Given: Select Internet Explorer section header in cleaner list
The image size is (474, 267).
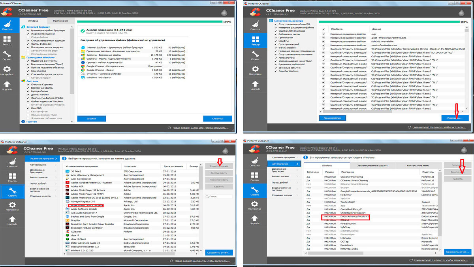Looking at the screenshot, I should coord(38,27).
